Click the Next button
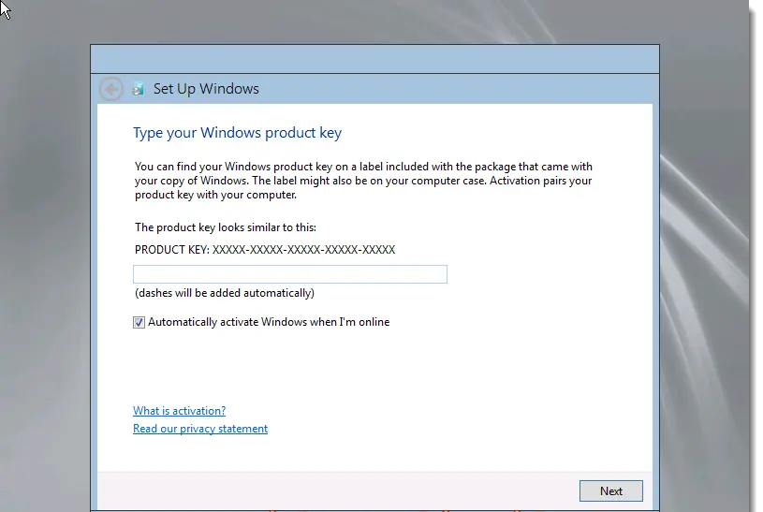This screenshot has width=763, height=512. point(610,491)
